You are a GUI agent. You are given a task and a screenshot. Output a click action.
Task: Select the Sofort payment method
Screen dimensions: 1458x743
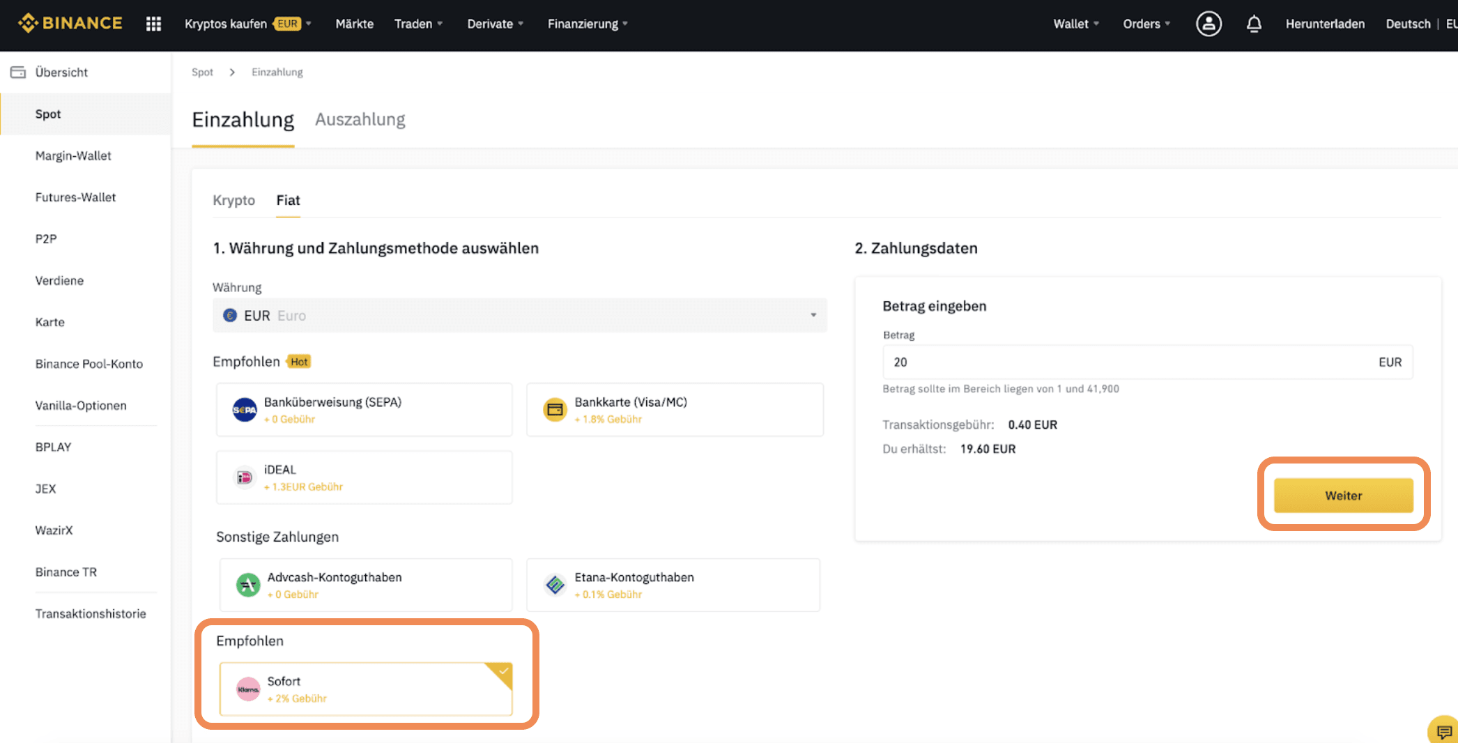coord(366,689)
